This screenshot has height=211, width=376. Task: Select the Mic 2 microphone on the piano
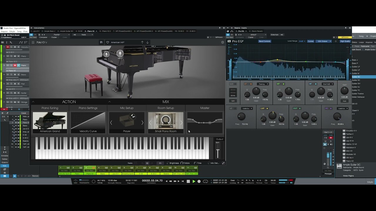[x=120, y=53]
